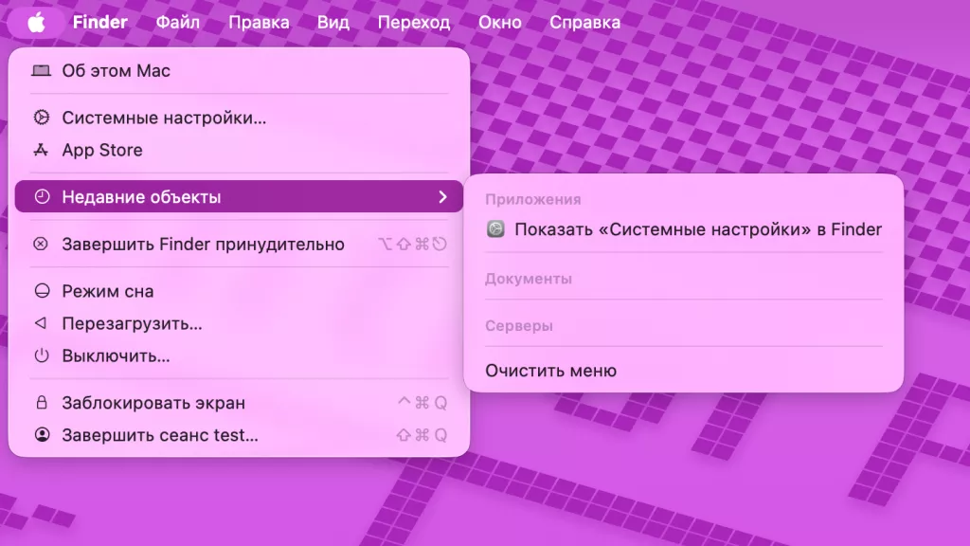This screenshot has width=970, height=546.
Task: Select the App Store 'A' icon
Action: coord(40,150)
